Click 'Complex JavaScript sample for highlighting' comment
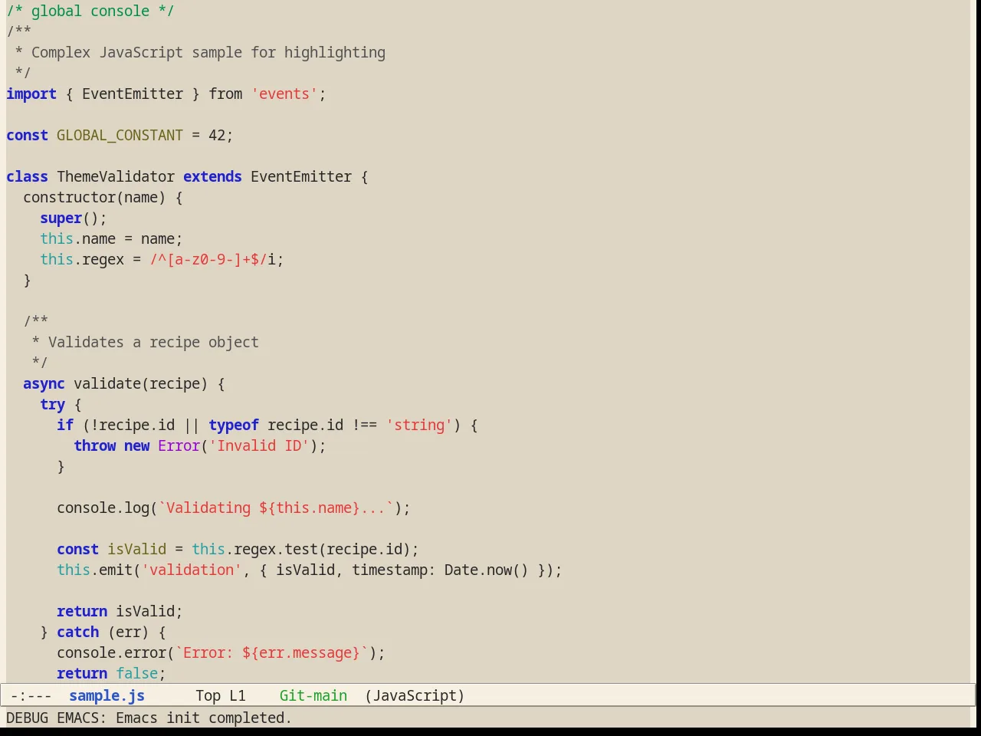The height and width of the screenshot is (736, 981). coord(208,52)
